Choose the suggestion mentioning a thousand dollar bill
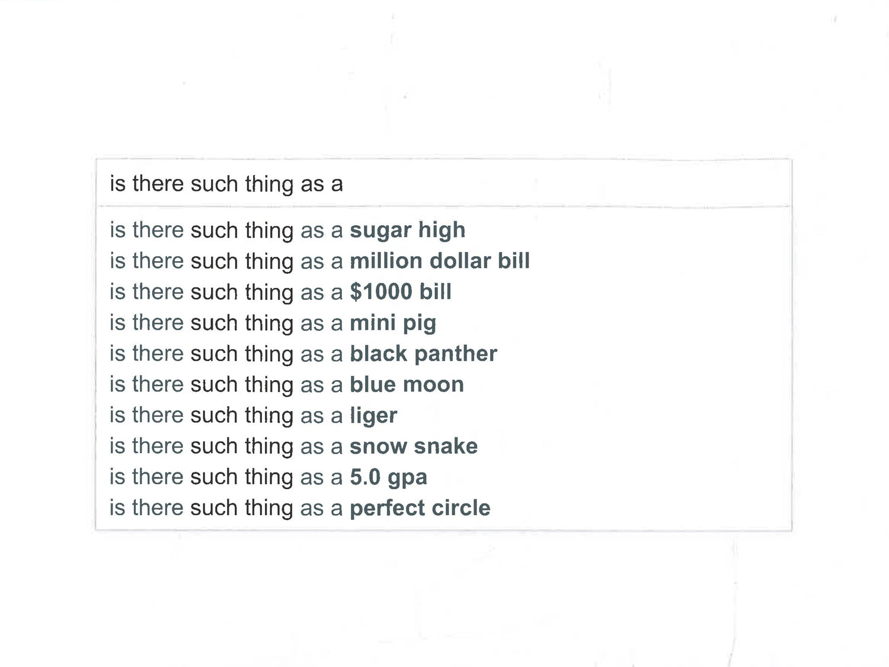 tap(280, 292)
